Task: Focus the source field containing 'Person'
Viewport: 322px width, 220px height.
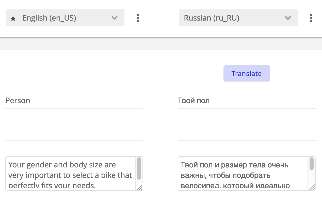Action: coord(74,101)
